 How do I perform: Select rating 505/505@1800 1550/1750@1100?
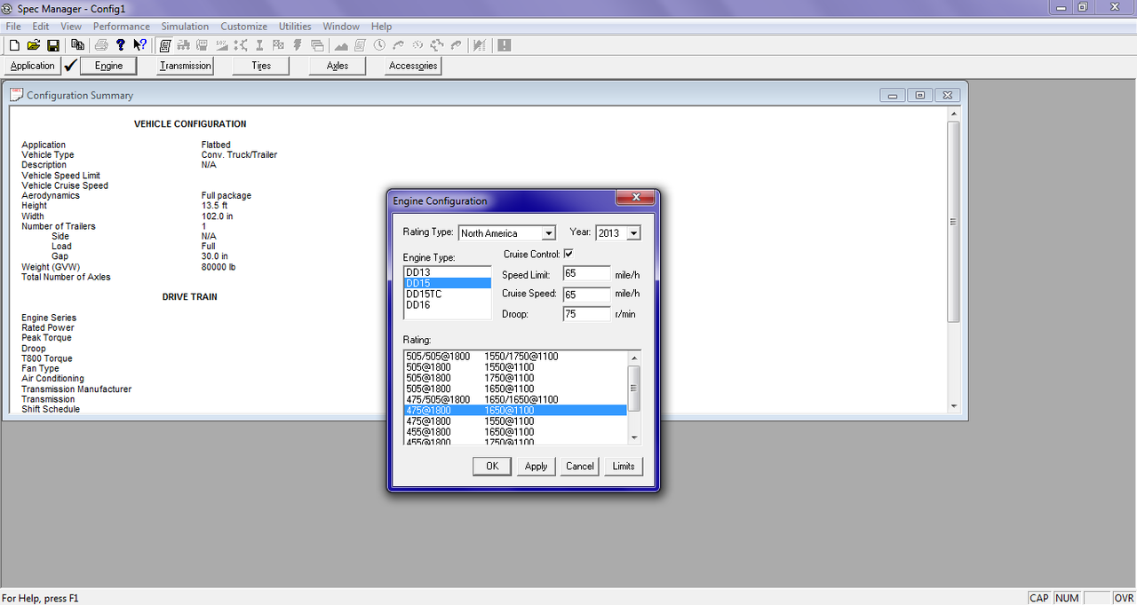(x=515, y=357)
